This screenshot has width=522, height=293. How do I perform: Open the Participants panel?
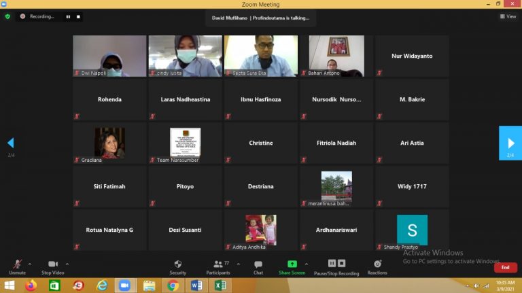pos(218,264)
